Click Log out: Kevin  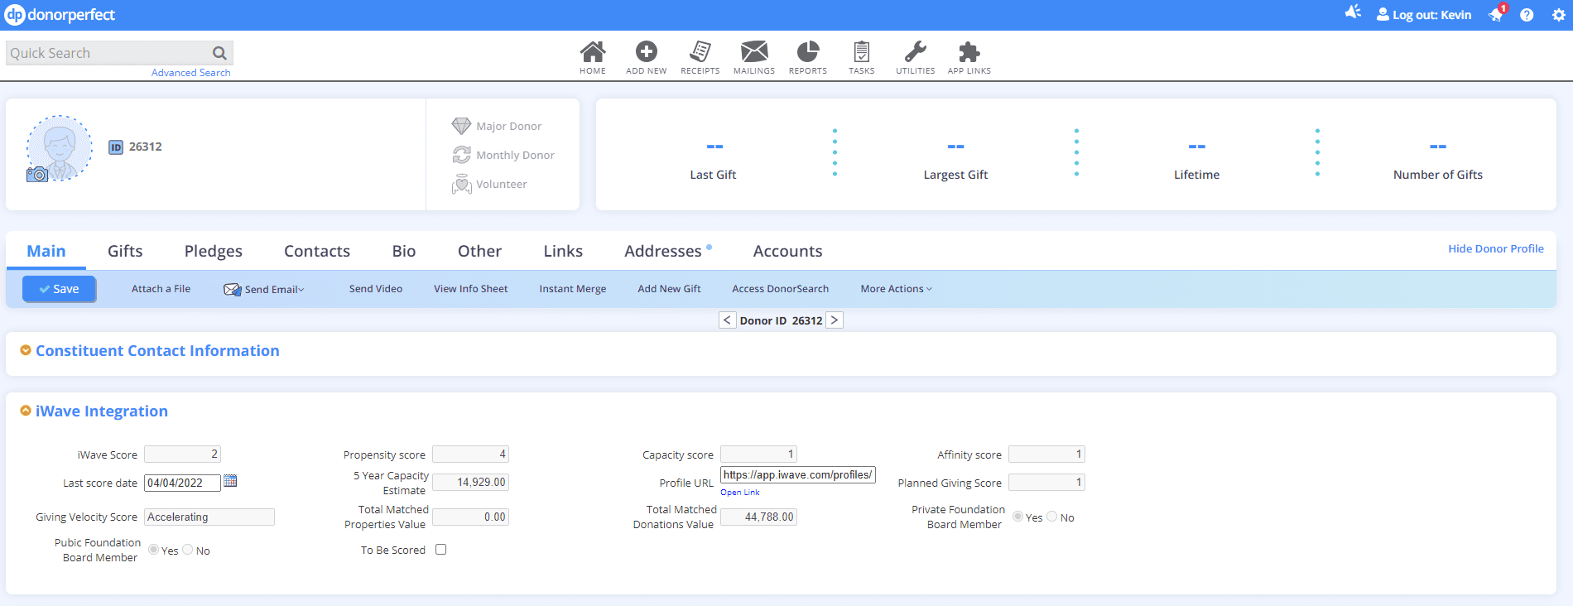click(1424, 15)
